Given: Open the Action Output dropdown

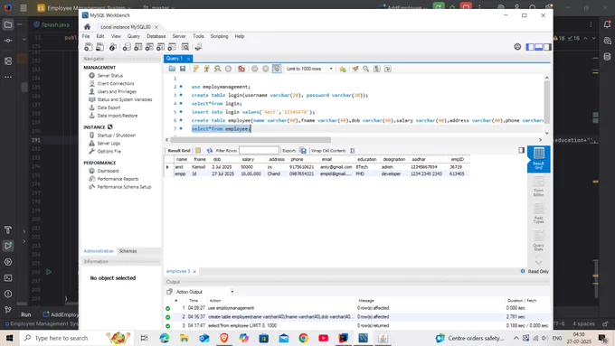Looking at the screenshot, I should click(x=204, y=292).
